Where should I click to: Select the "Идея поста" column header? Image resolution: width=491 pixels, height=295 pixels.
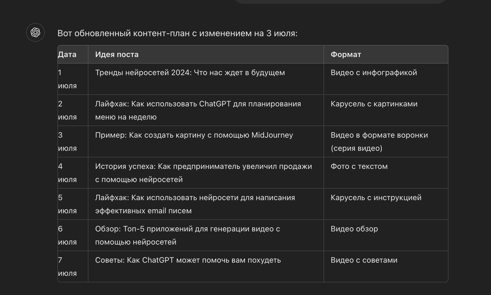(x=206, y=55)
